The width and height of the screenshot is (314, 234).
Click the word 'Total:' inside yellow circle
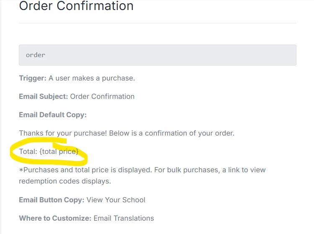point(28,151)
